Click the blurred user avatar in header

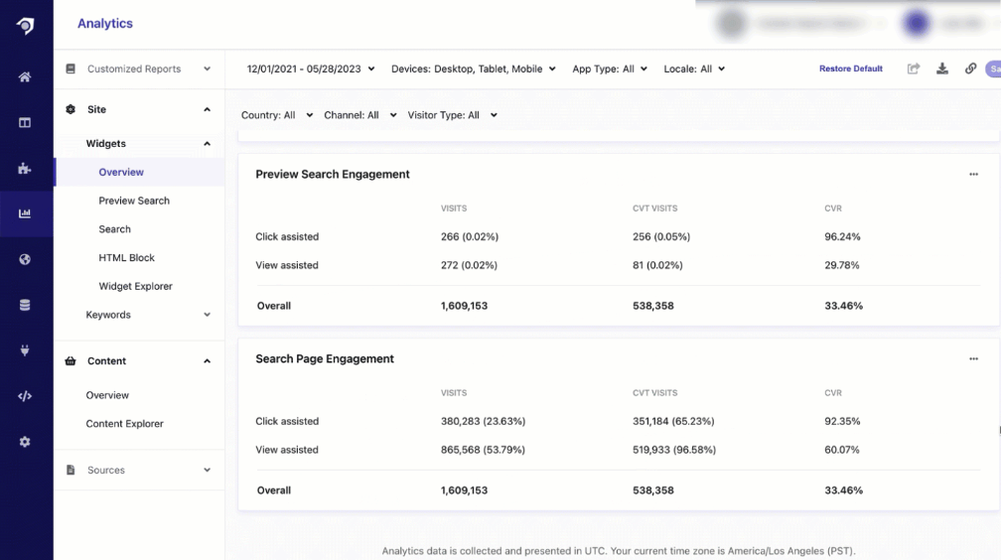click(x=917, y=24)
